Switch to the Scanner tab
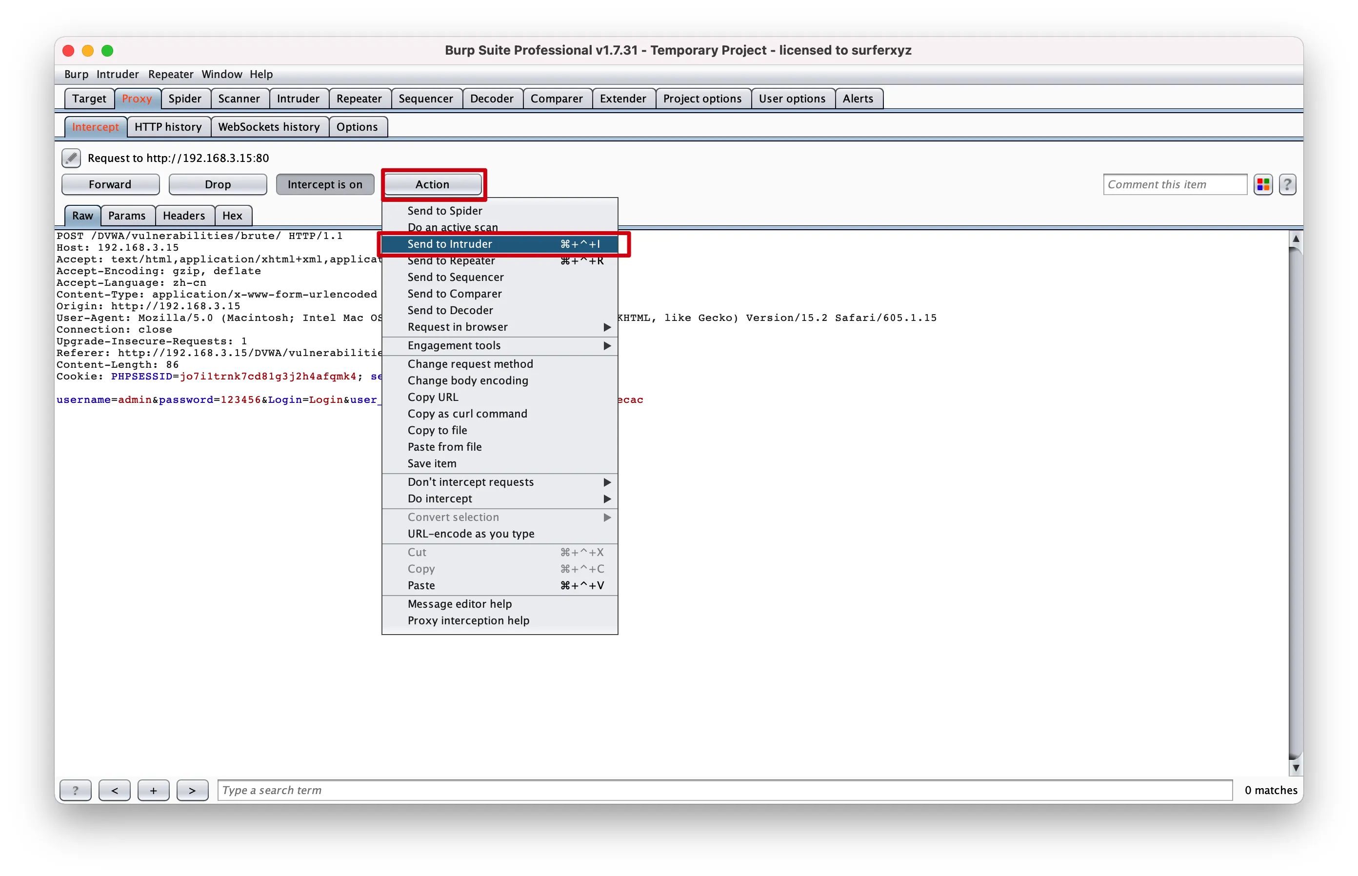 [x=239, y=99]
